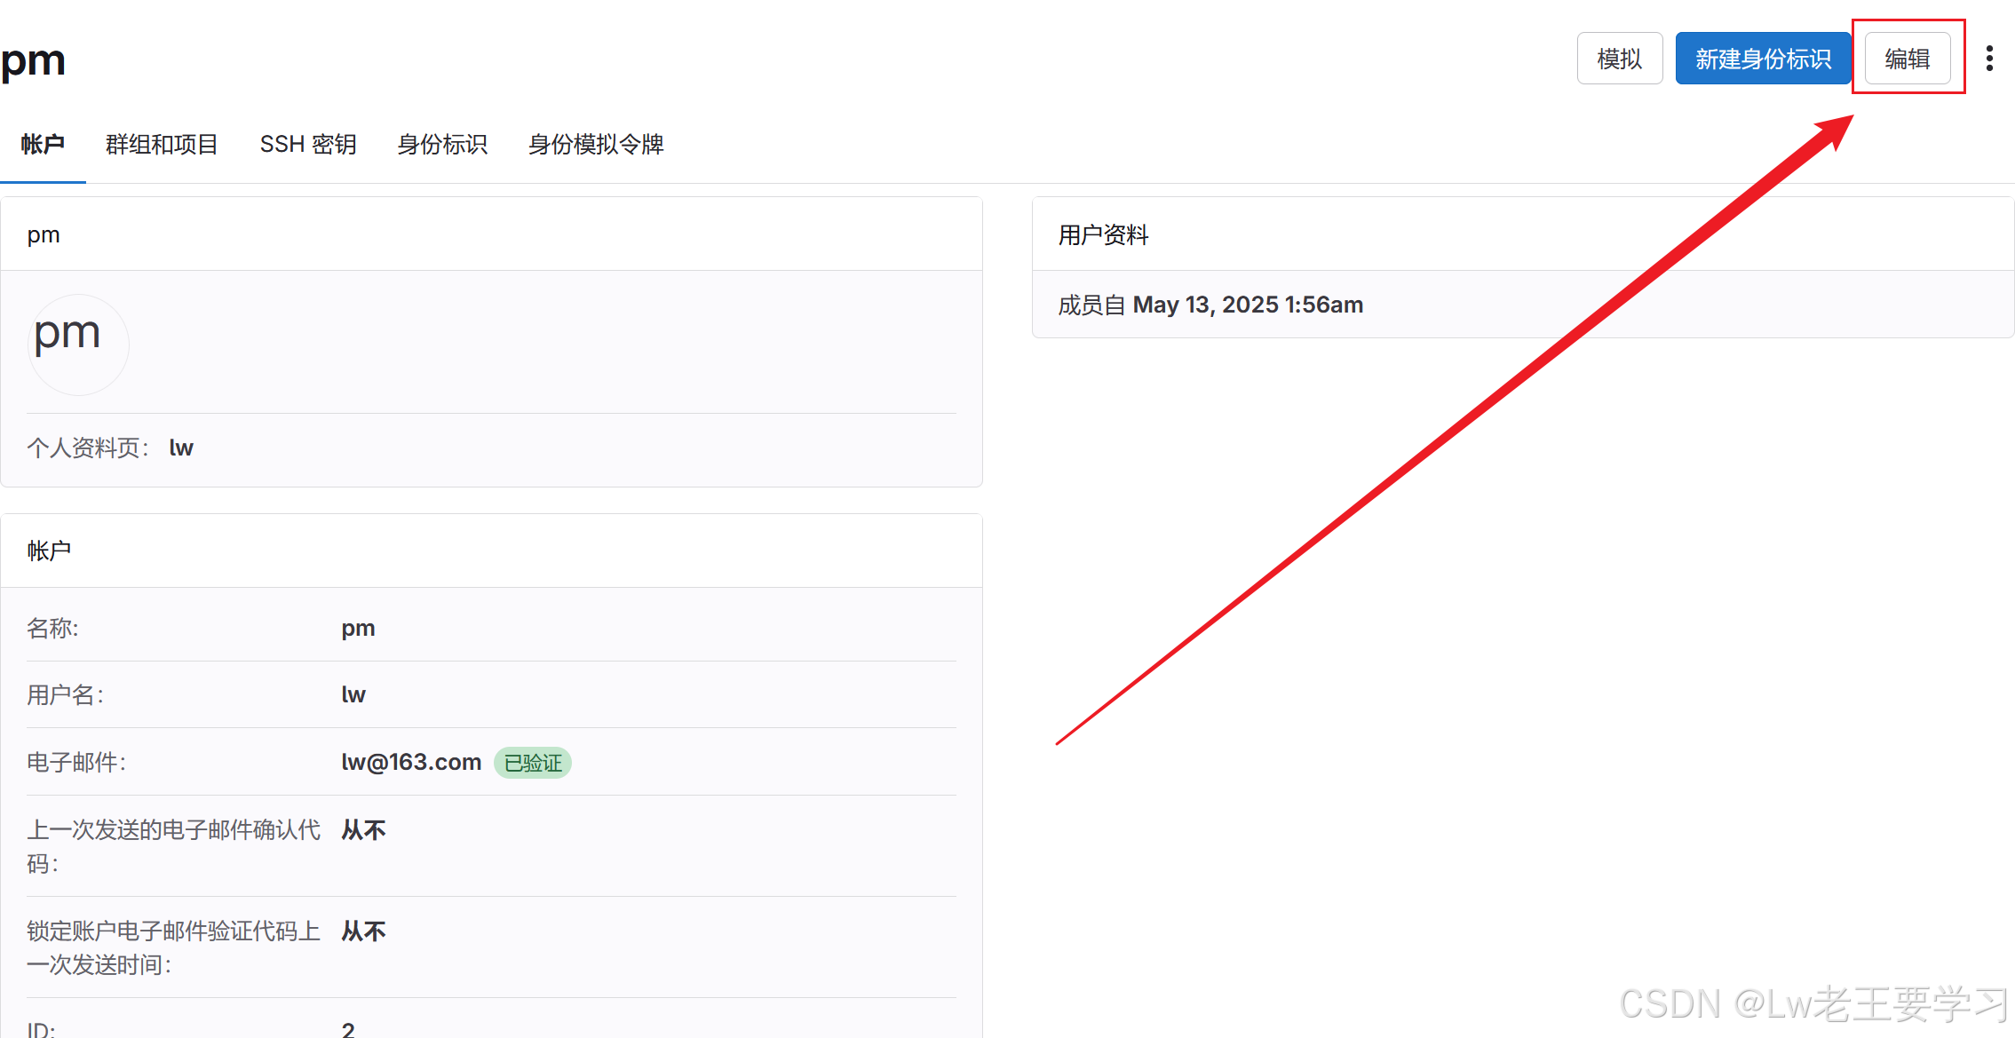Click the pm user avatar circle
2015x1038 pixels.
tap(78, 344)
